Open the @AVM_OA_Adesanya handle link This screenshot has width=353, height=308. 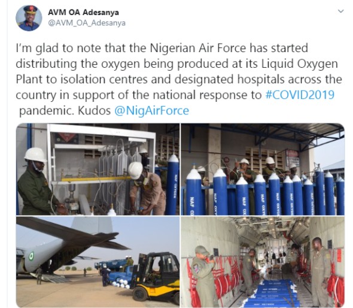click(87, 23)
